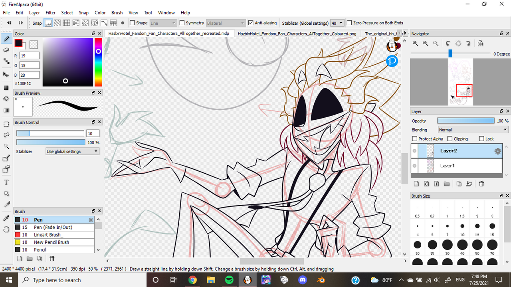
Task: Select the Select Pen tool
Action: pyautogui.click(x=6, y=158)
